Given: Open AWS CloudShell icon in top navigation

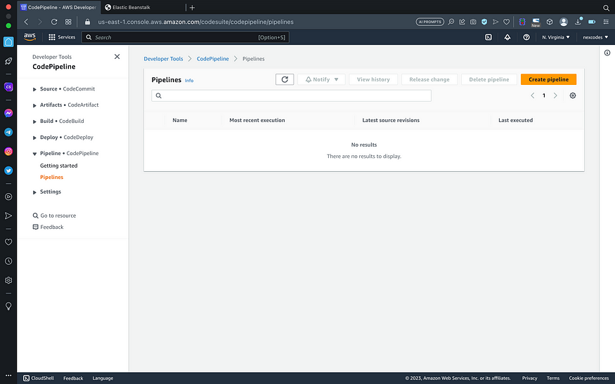Looking at the screenshot, I should [488, 37].
